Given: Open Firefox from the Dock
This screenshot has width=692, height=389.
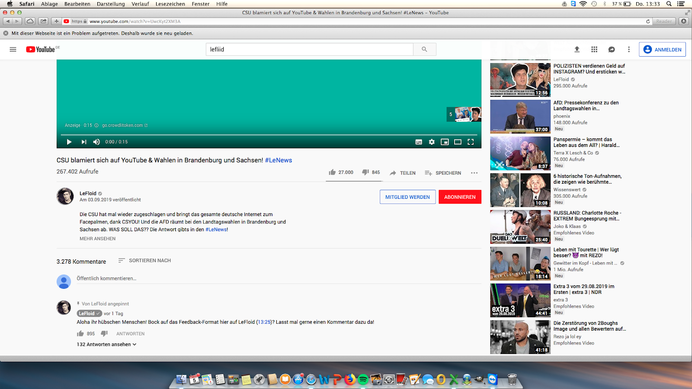Looking at the screenshot, I should pos(350,379).
